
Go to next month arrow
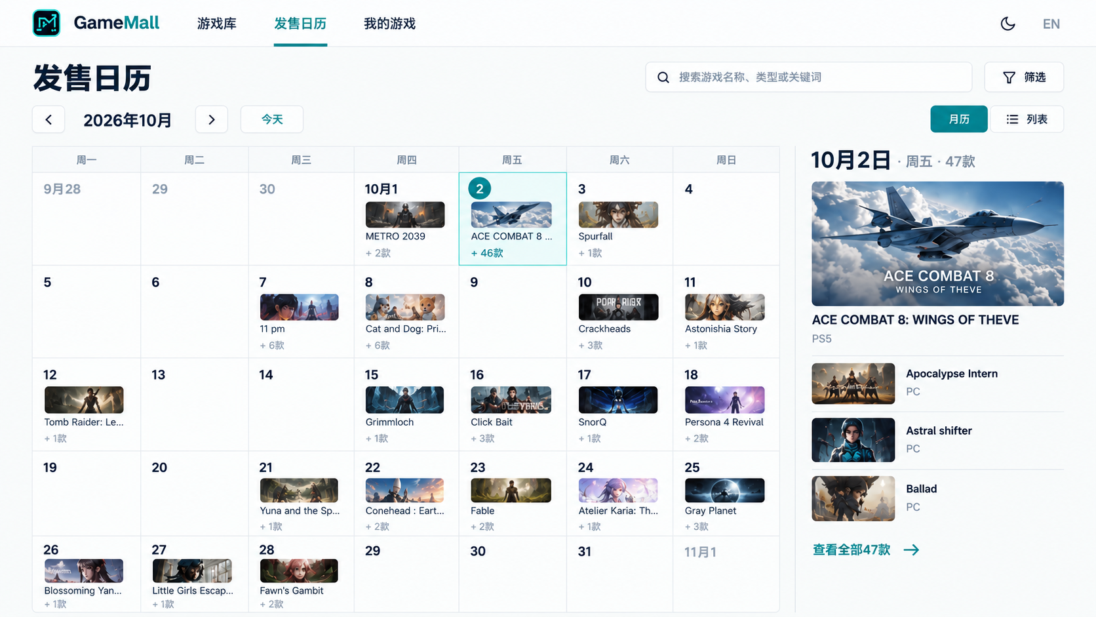[x=211, y=119]
